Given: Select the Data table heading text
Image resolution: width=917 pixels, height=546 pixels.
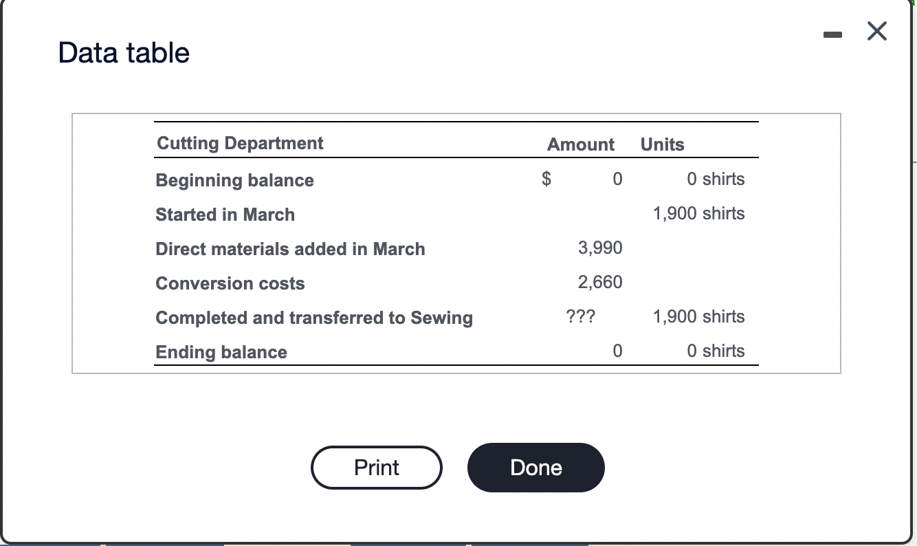Looking at the screenshot, I should tap(124, 53).
